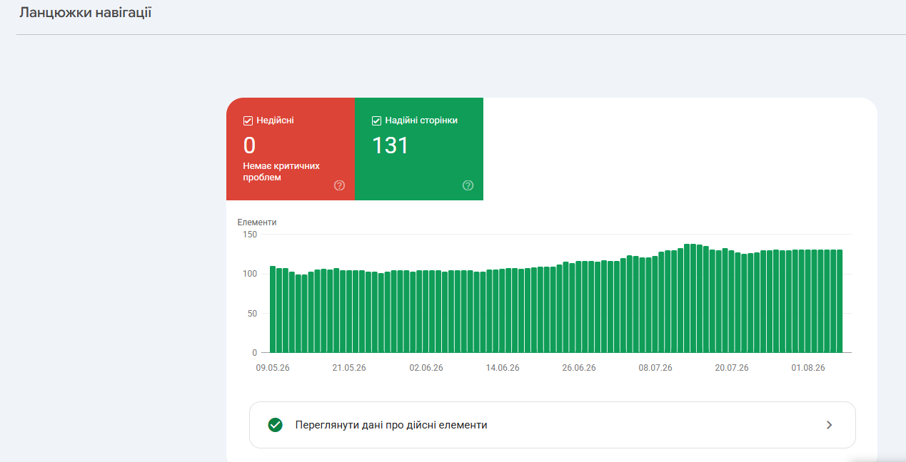
Task: Click the Елементи chart axis label
Action: pos(257,222)
